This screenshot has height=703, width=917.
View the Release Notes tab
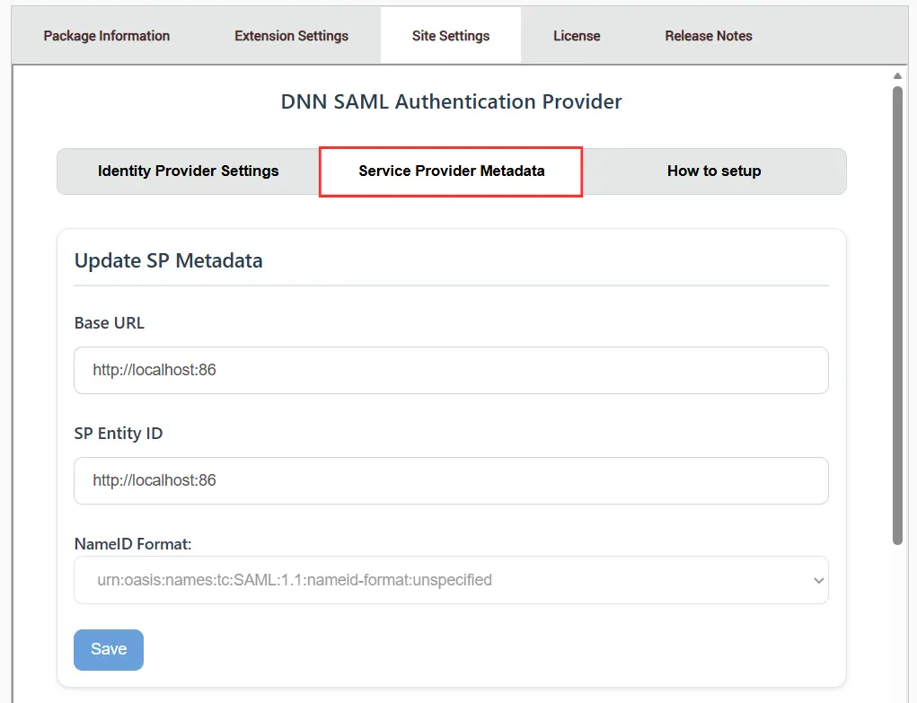[x=709, y=36]
